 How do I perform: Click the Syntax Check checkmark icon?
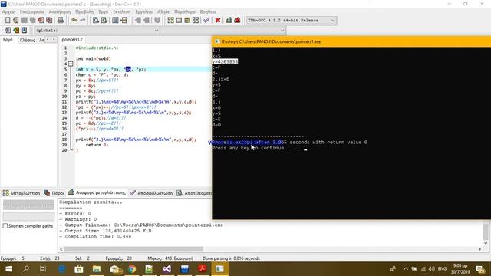[x=206, y=21]
